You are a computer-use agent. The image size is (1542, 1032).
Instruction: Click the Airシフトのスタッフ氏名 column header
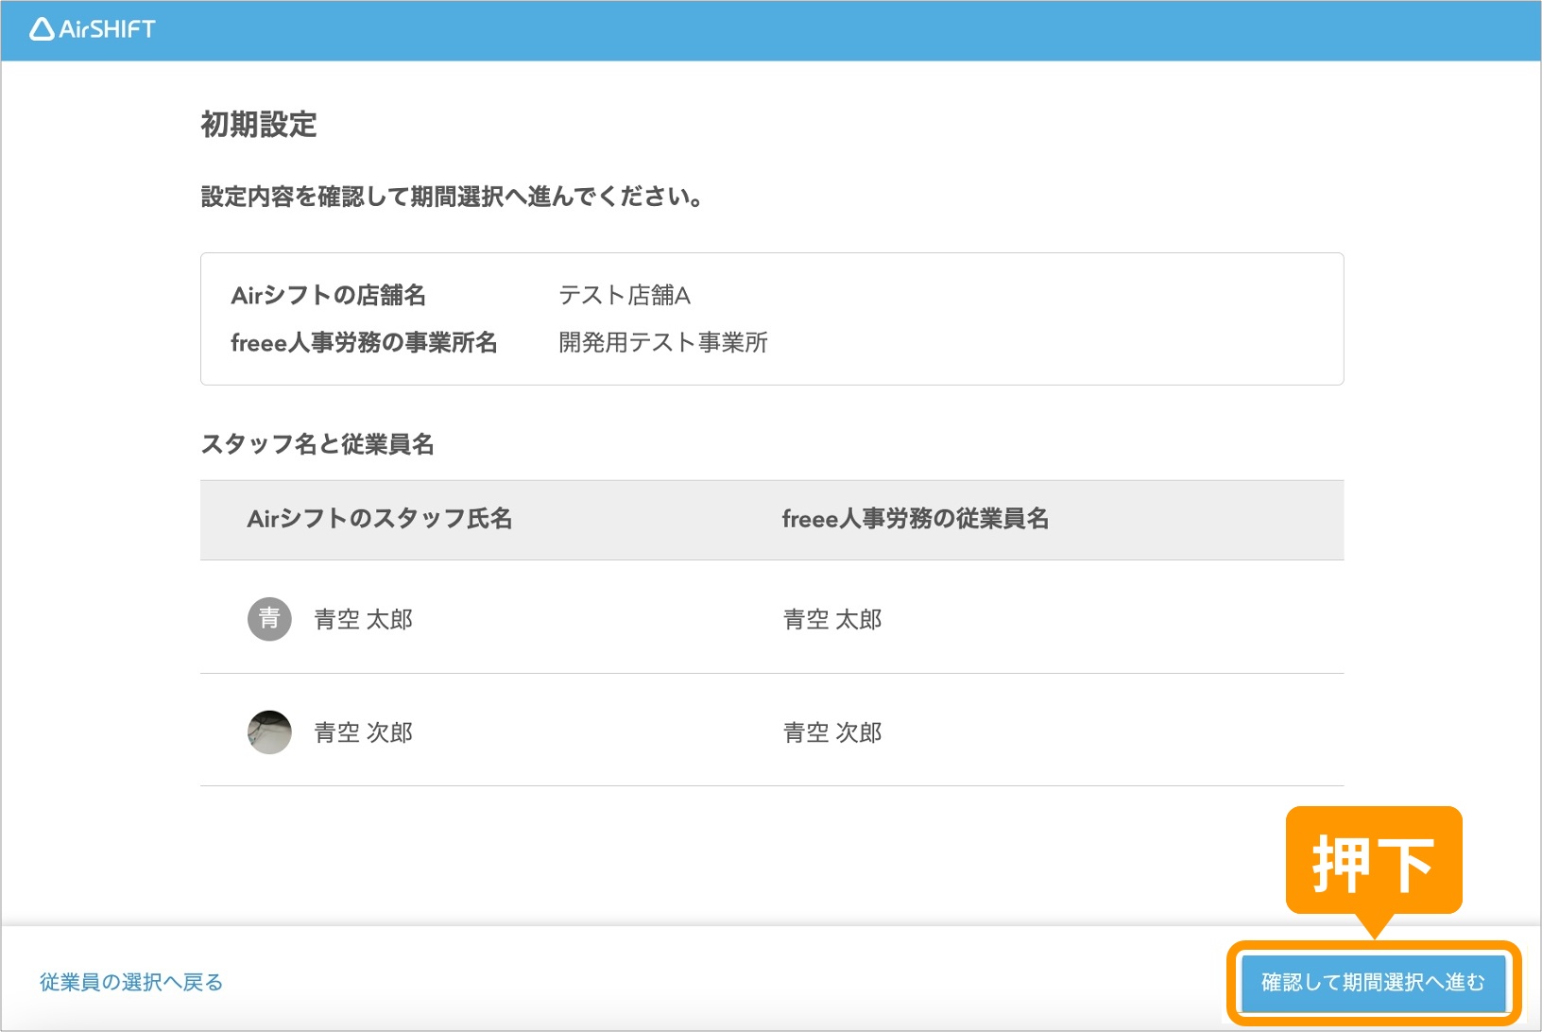tap(379, 519)
